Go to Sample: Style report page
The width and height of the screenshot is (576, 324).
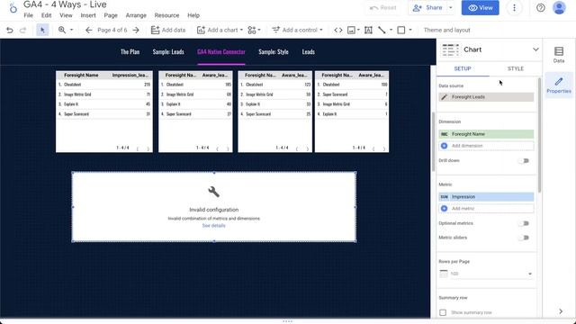click(274, 52)
